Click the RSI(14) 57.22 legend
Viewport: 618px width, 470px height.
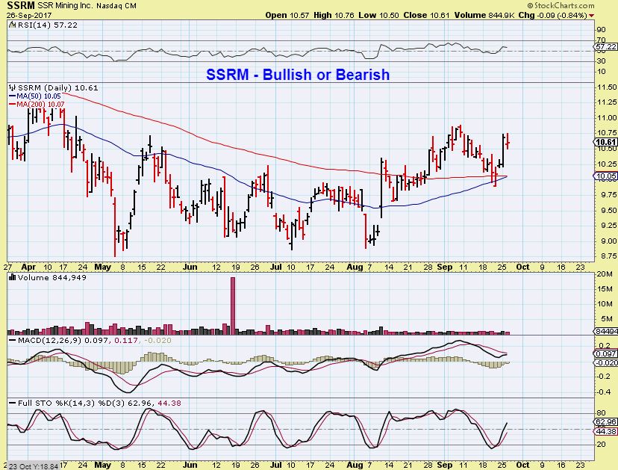[43, 25]
